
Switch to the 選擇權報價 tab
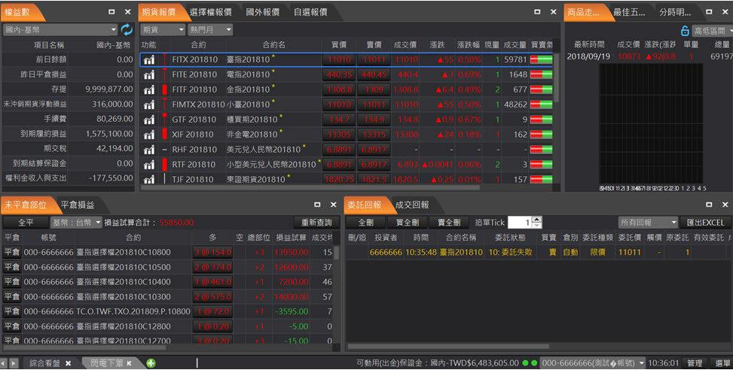[210, 12]
